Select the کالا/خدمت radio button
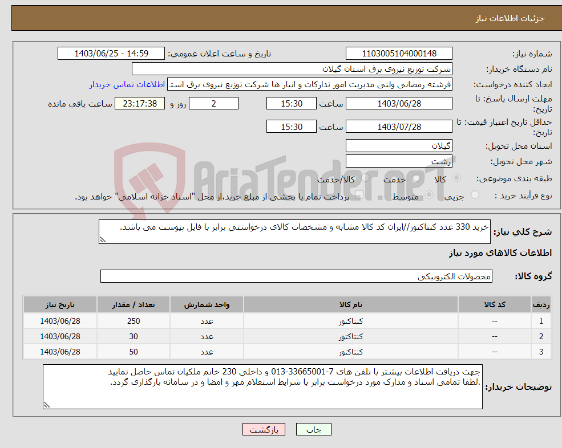562x448 pixels. [x=365, y=178]
